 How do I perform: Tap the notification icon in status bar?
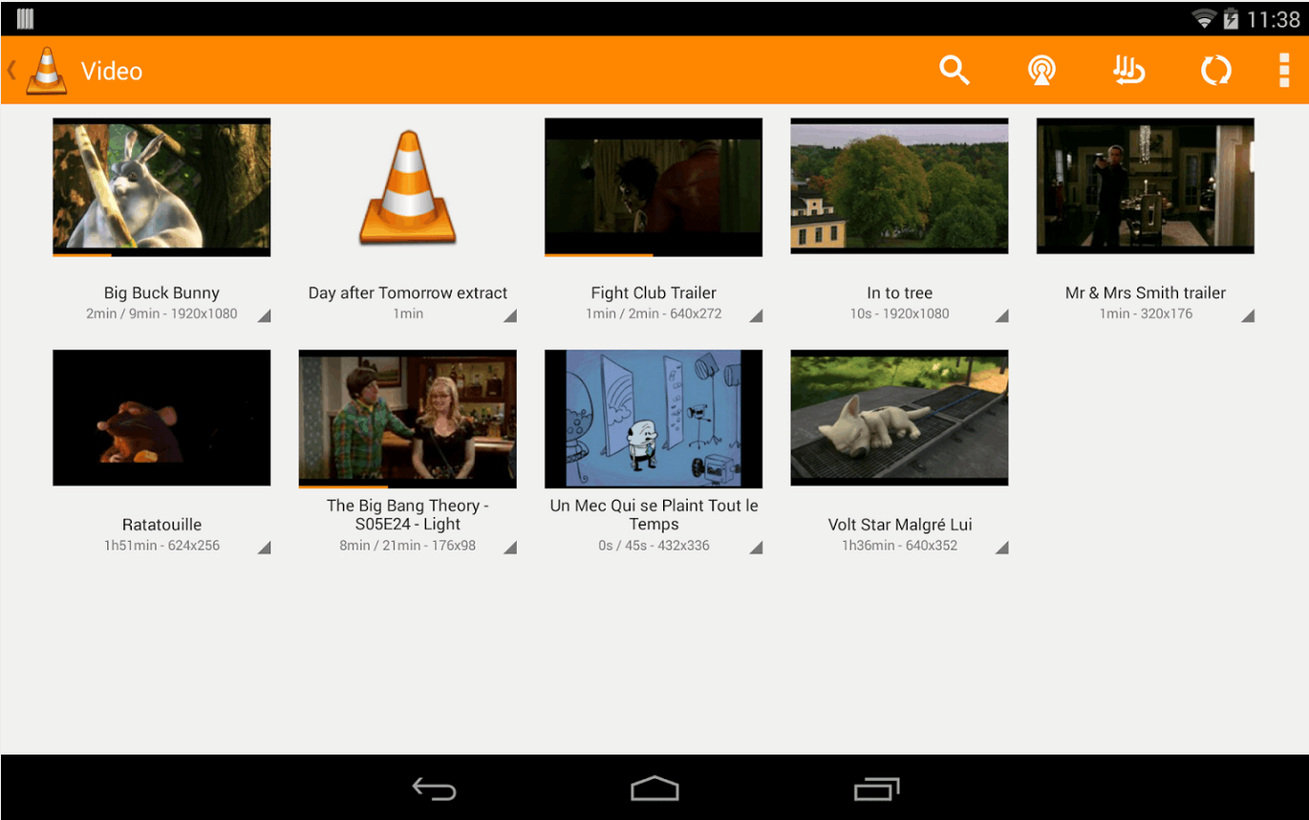[x=25, y=18]
